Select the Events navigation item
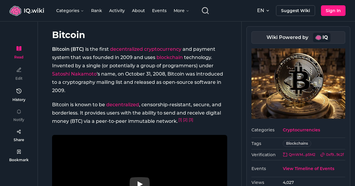This screenshot has height=186, width=355. point(159,11)
